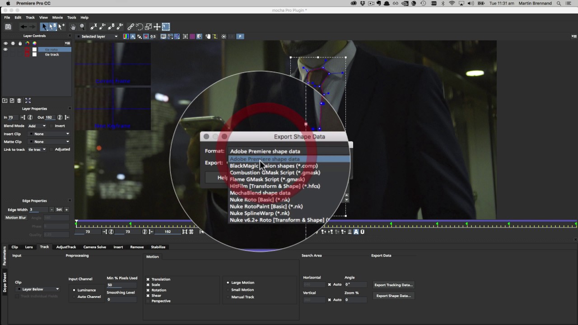Select the Scale tool

click(x=148, y=27)
